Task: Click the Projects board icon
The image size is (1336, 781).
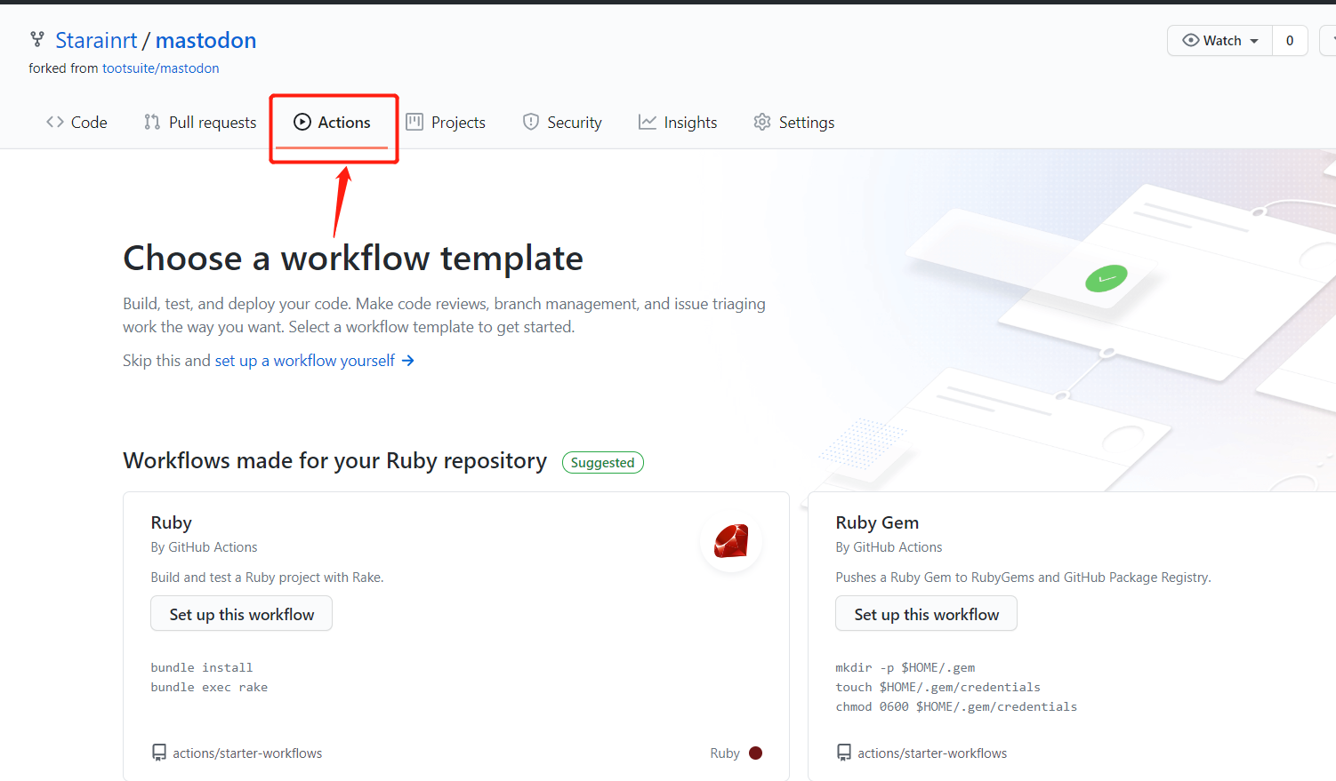Action: tap(414, 122)
